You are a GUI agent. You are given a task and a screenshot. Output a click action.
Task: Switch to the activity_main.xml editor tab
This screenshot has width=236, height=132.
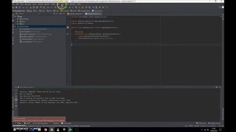point(75,14)
